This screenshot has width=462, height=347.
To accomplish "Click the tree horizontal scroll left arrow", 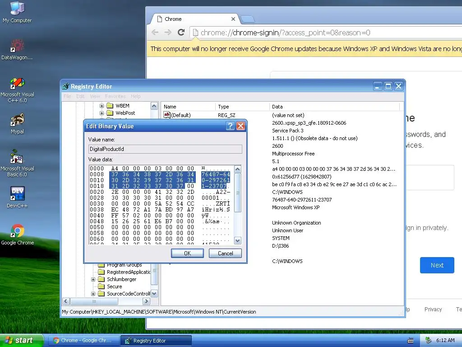I will [x=66, y=301].
